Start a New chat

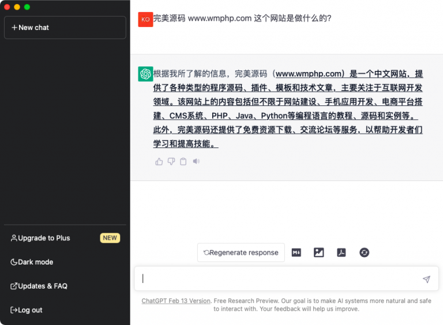click(x=65, y=28)
